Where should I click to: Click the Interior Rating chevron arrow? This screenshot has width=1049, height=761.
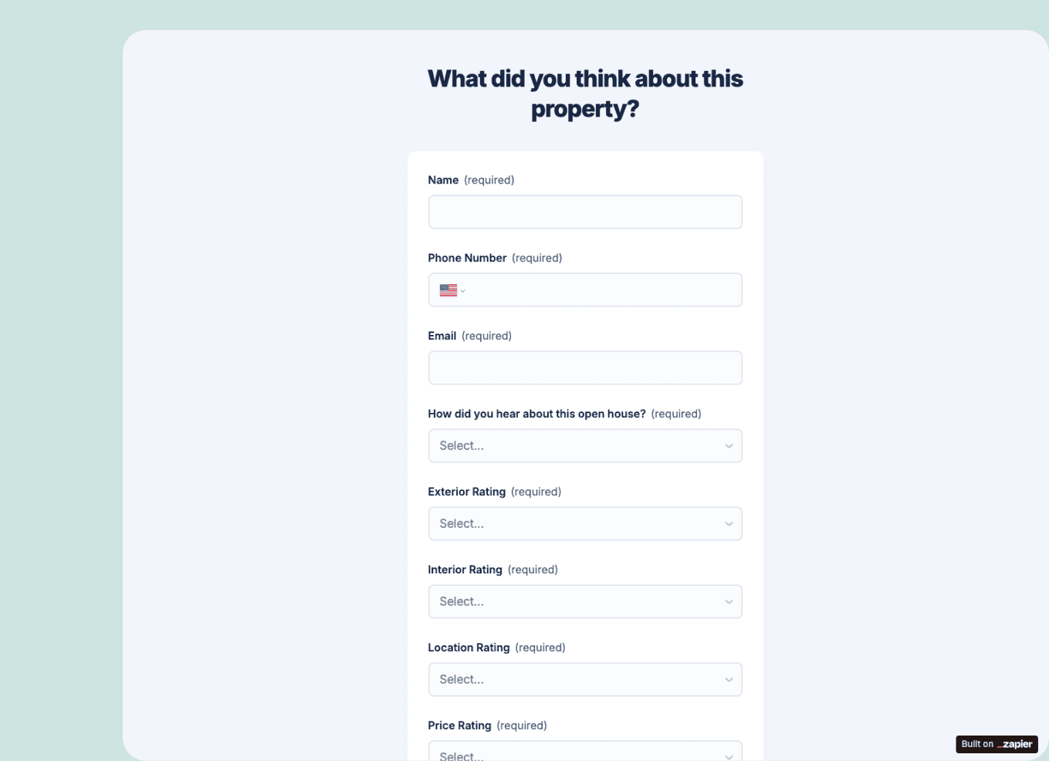[728, 602]
